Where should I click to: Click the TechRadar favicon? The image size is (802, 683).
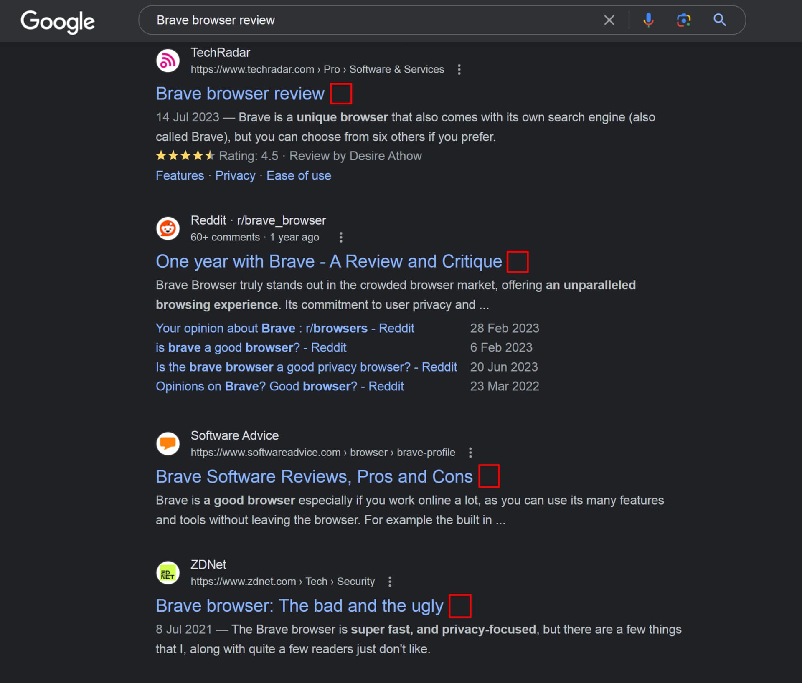point(168,61)
